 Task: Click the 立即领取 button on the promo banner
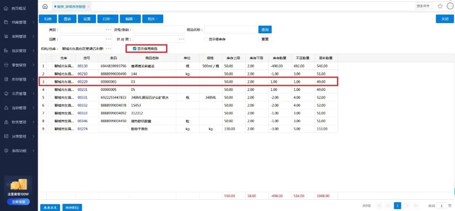point(19,202)
